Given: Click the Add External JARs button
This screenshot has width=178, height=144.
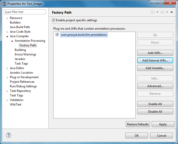Looking at the screenshot, I should [155, 60].
